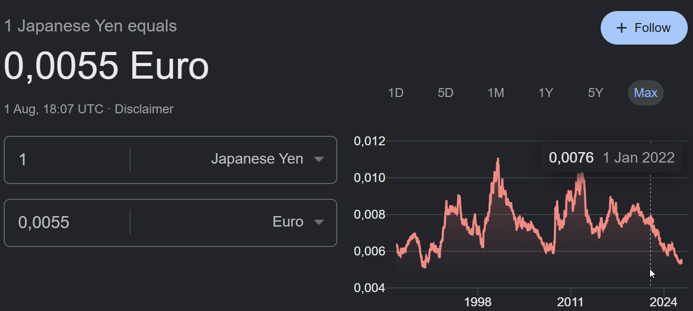The width and height of the screenshot is (693, 311).
Task: Select Euro currency selector label
Action: point(288,222)
